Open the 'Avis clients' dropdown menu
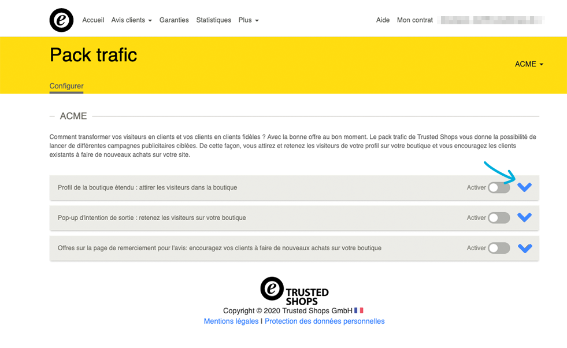This screenshot has width=567, height=348. pos(132,20)
